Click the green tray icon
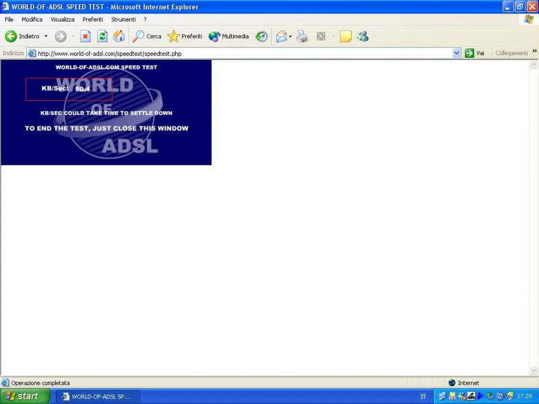Viewport: 539px width, 404px height. click(x=490, y=396)
